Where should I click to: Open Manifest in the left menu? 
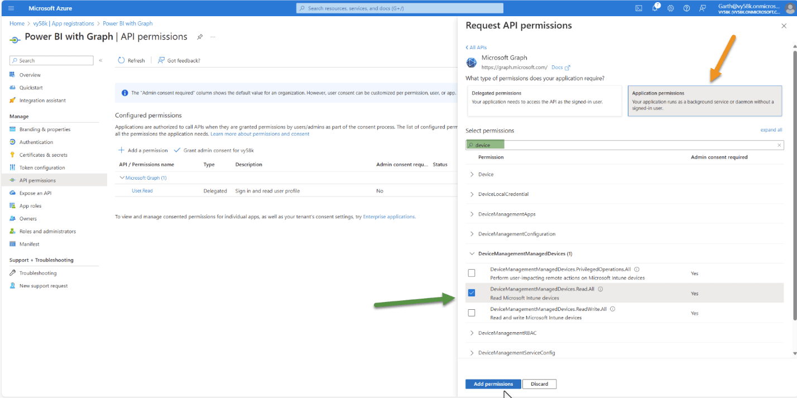point(29,244)
